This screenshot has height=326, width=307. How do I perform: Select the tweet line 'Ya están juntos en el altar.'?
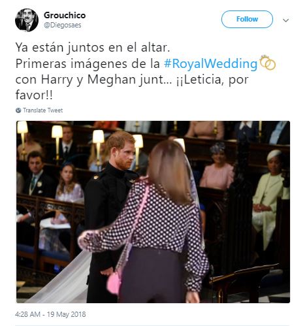click(x=93, y=48)
